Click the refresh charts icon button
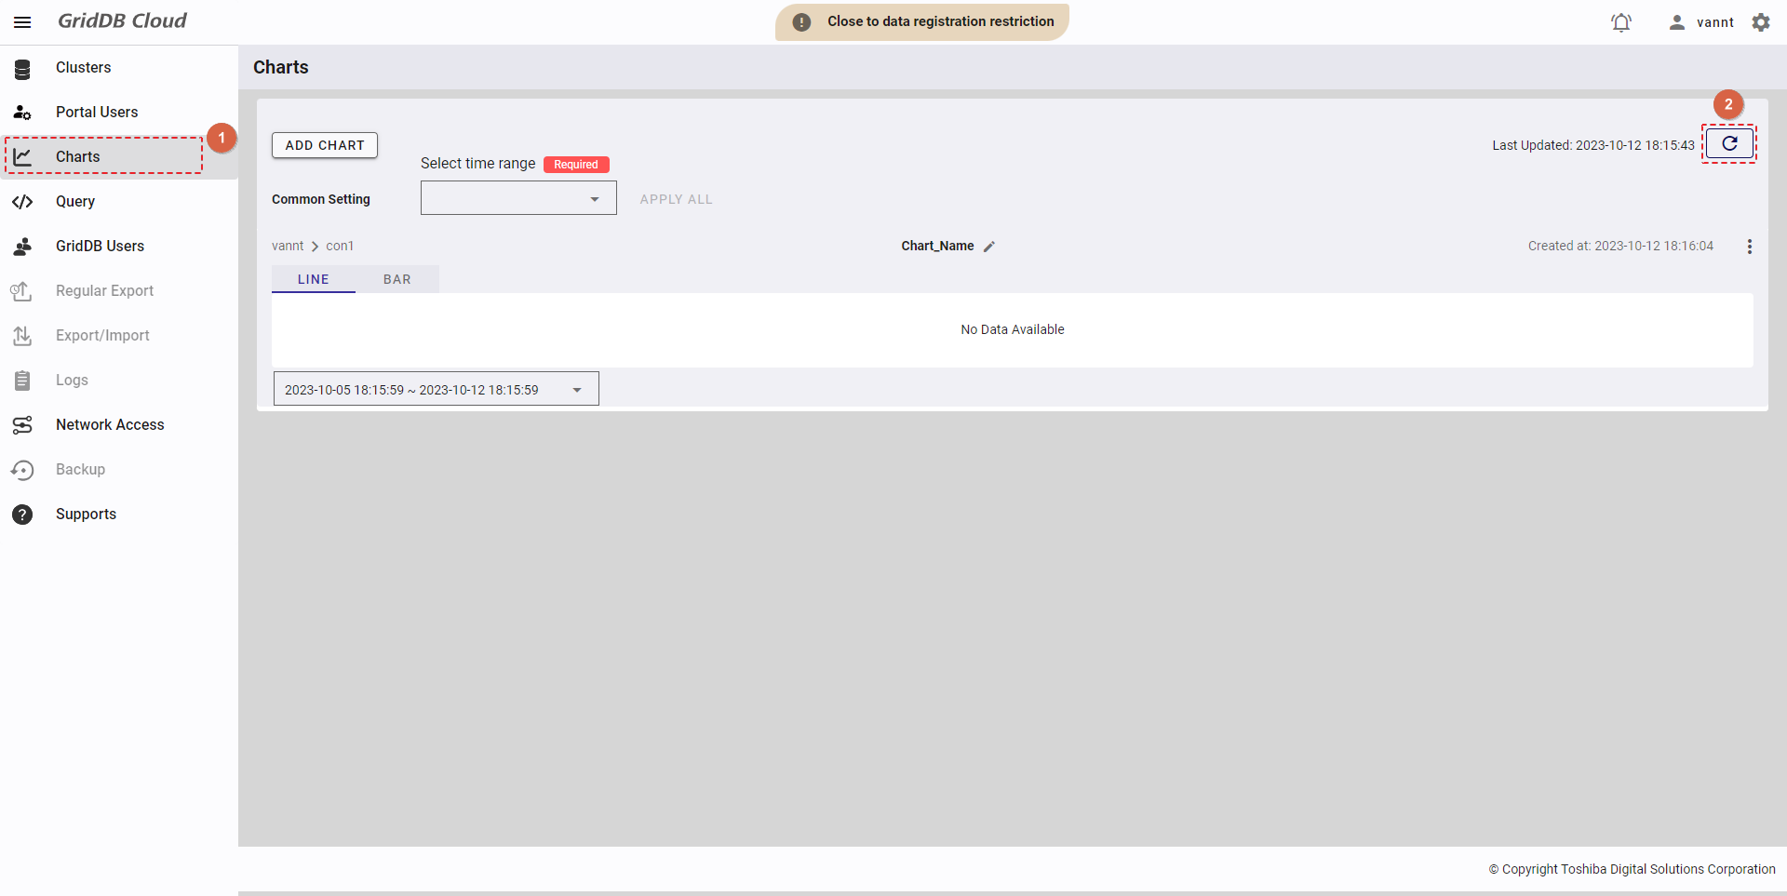The image size is (1787, 896). (x=1729, y=144)
